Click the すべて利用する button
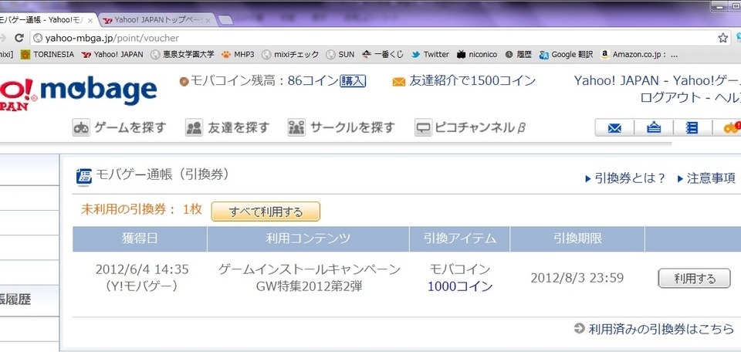This screenshot has height=352, width=741. 266,212
